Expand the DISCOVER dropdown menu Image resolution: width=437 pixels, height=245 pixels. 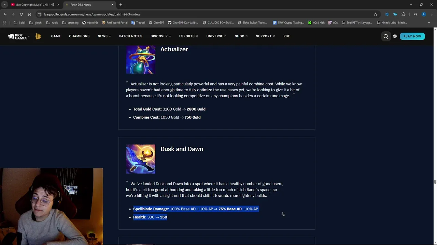pos(161,36)
